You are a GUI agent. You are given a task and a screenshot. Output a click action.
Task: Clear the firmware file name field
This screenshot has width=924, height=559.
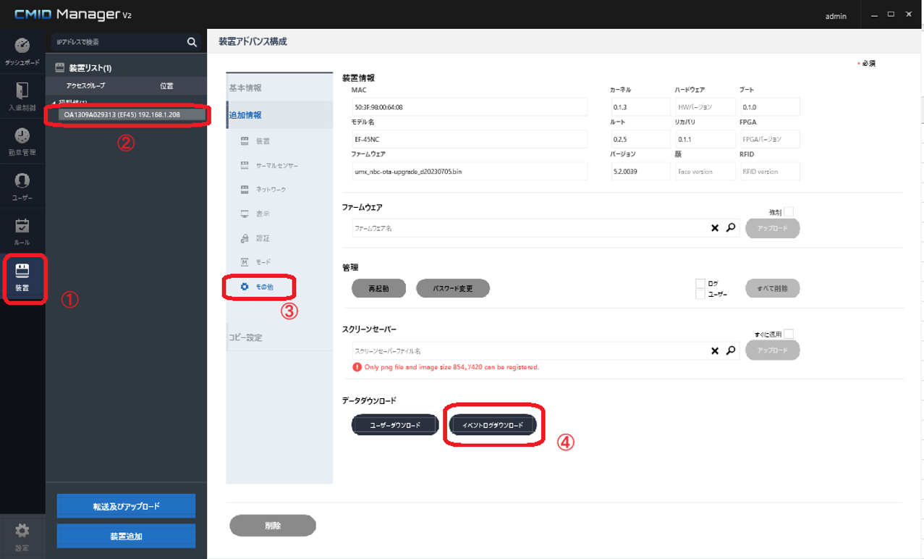pos(715,228)
